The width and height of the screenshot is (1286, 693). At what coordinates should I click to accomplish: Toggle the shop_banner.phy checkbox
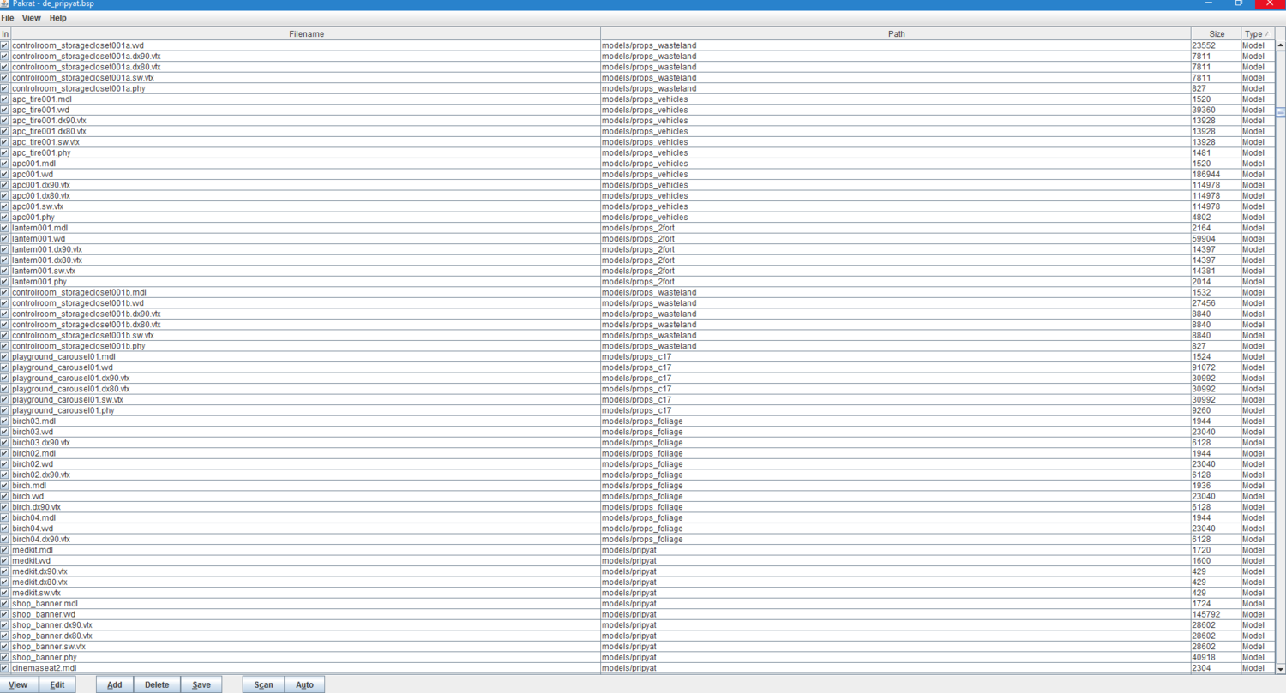point(4,657)
